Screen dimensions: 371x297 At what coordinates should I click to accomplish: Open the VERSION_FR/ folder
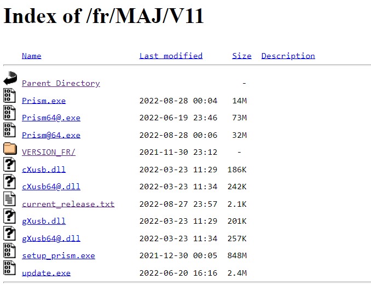pyautogui.click(x=48, y=153)
